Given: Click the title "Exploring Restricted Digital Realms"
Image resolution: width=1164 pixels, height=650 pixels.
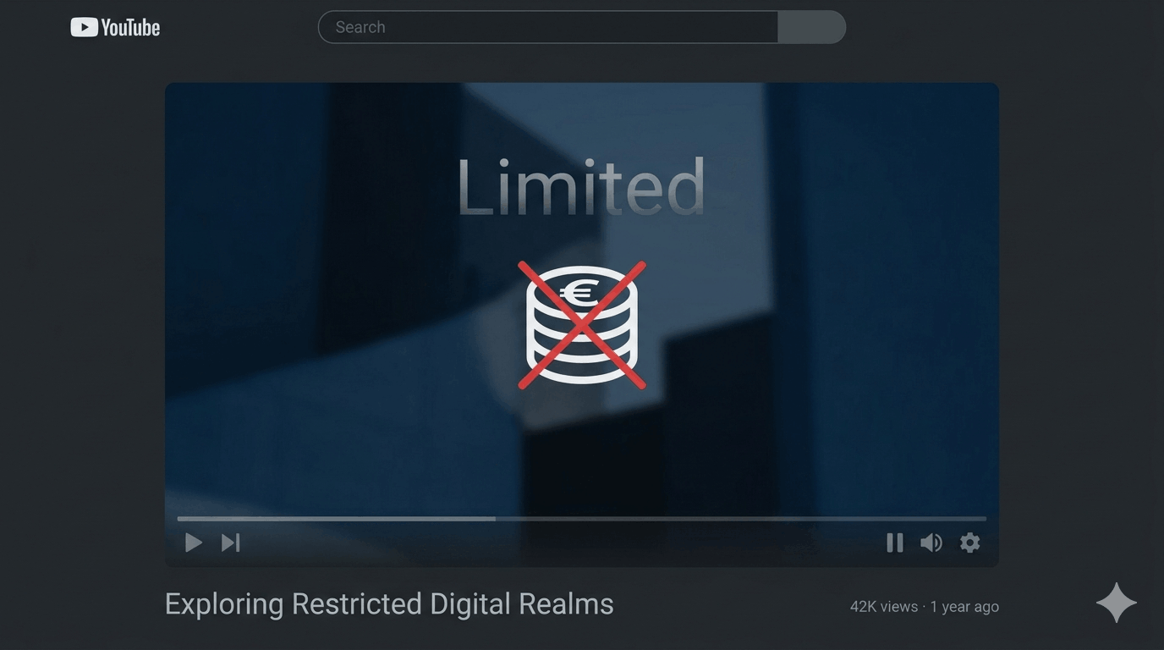Looking at the screenshot, I should [389, 604].
